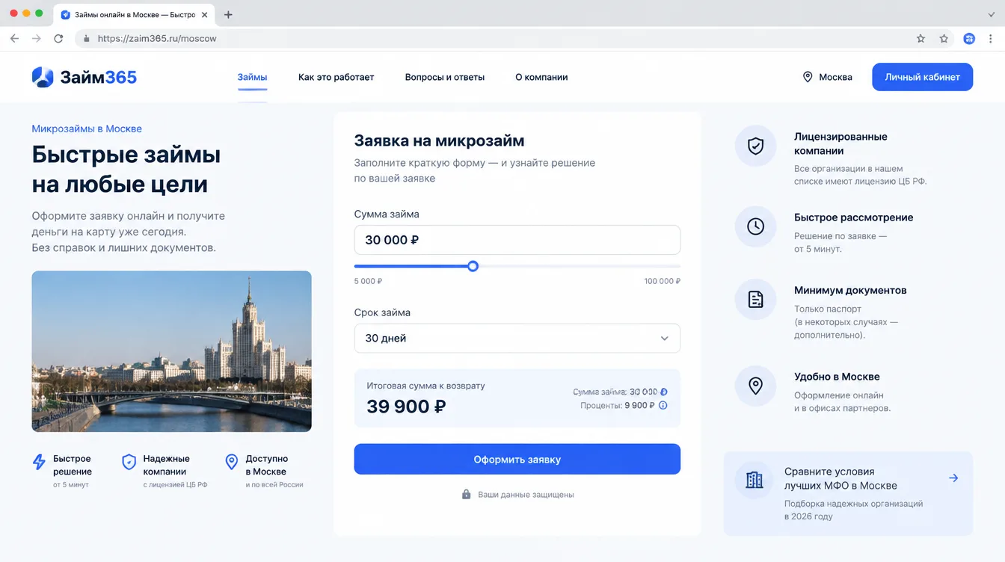Open the Срок займа 30 дней dropdown
1005x562 pixels.
pyautogui.click(x=517, y=338)
